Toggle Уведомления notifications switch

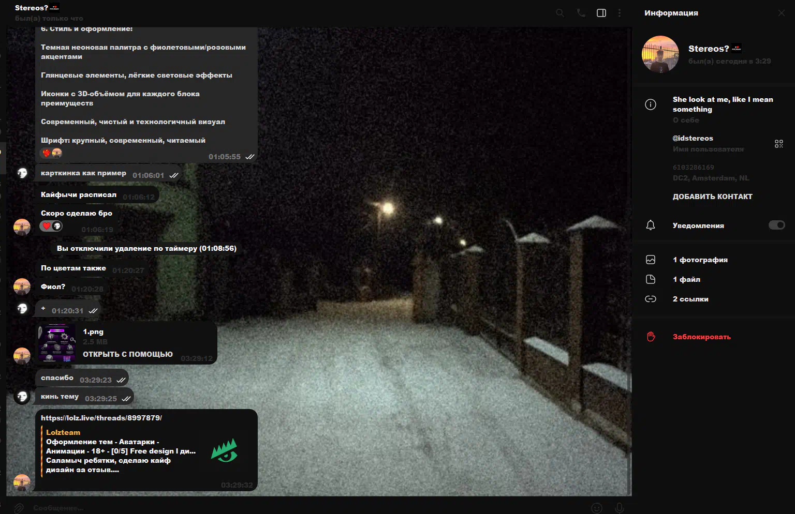pos(776,225)
